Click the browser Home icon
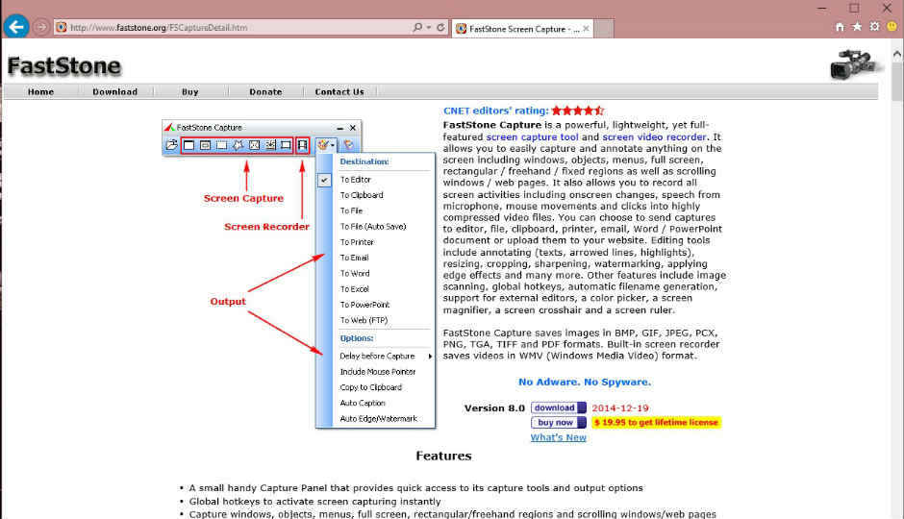 tap(840, 27)
